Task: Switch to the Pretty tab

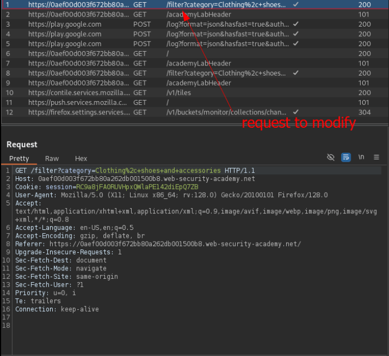Action: (x=19, y=158)
